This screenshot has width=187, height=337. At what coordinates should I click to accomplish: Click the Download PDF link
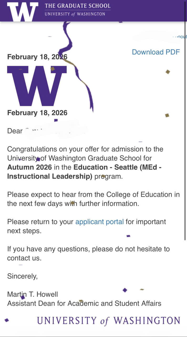coord(156,52)
